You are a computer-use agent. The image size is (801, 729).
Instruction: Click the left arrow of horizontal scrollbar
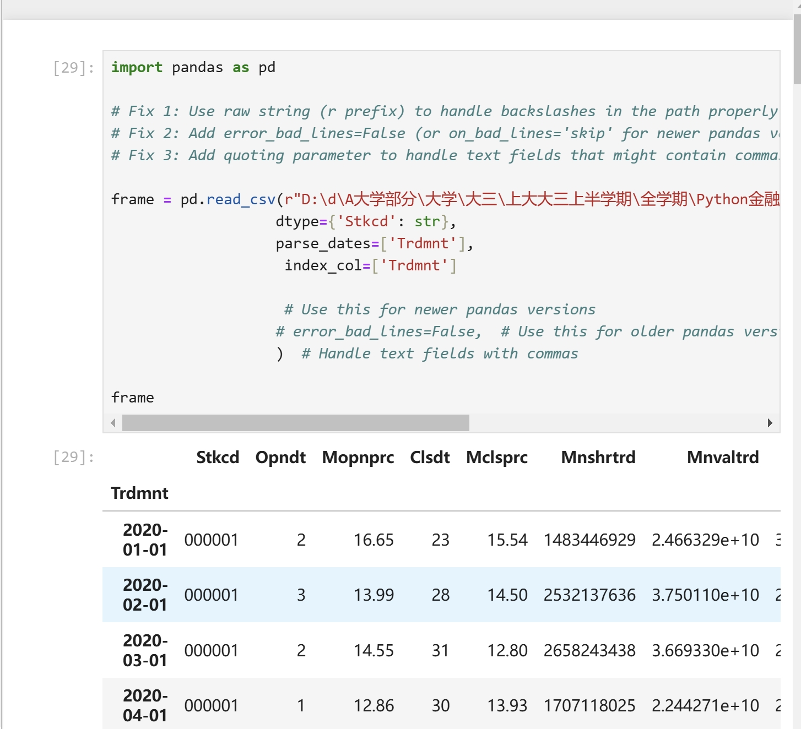pos(113,423)
